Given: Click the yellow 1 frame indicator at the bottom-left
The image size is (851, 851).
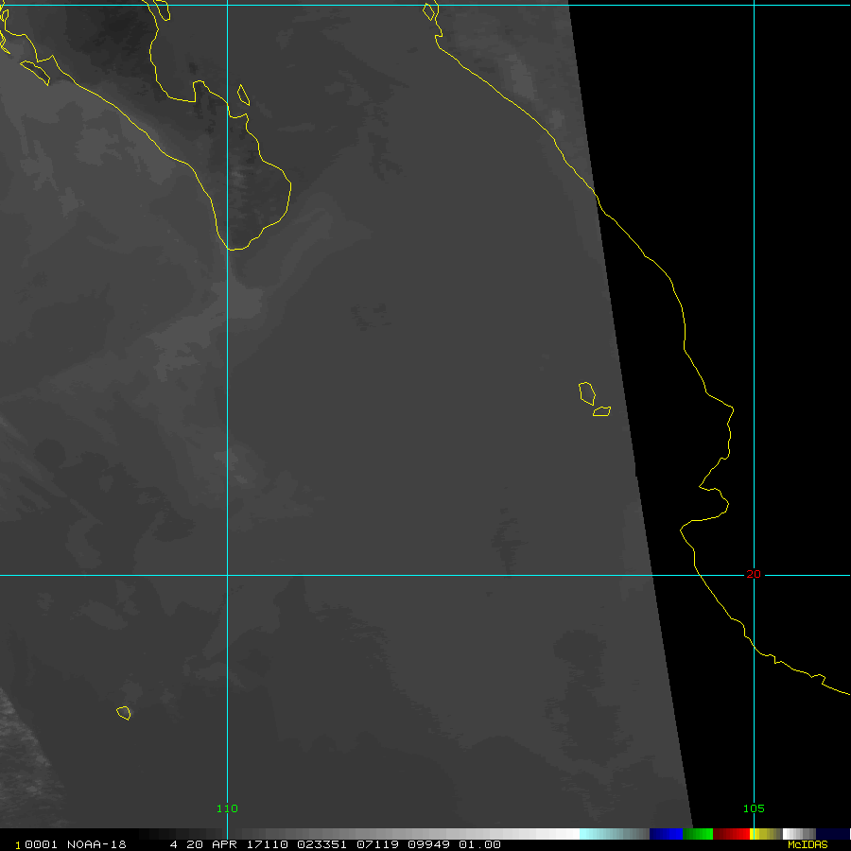Looking at the screenshot, I should click(17, 845).
